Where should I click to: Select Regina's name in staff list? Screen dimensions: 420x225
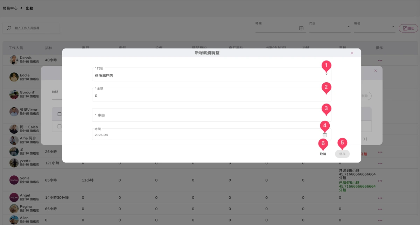(26, 207)
